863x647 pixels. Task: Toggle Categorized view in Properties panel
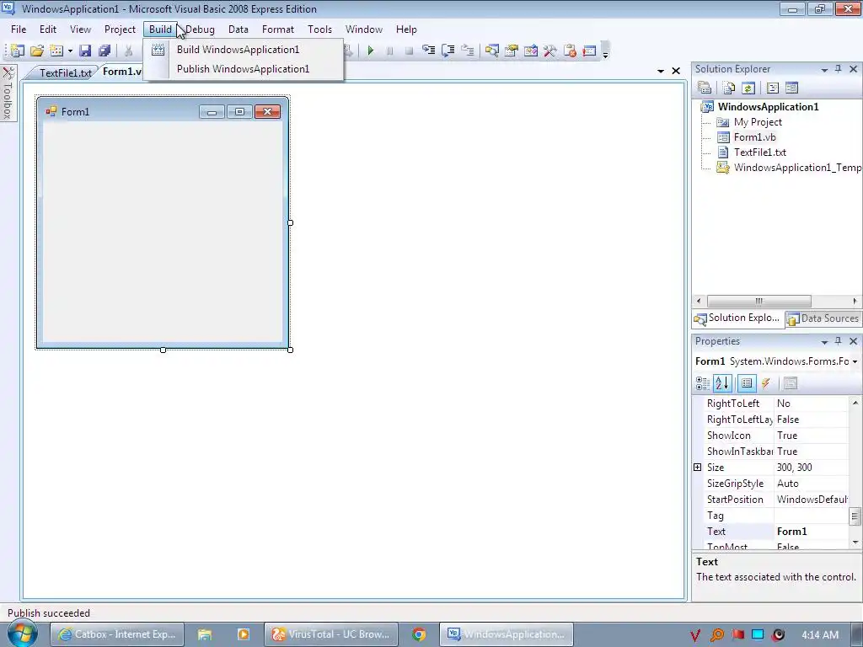tap(703, 383)
